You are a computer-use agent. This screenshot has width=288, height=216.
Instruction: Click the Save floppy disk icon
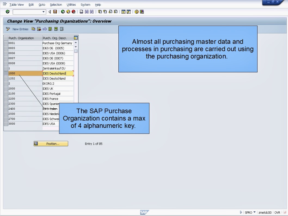coord(55,12)
